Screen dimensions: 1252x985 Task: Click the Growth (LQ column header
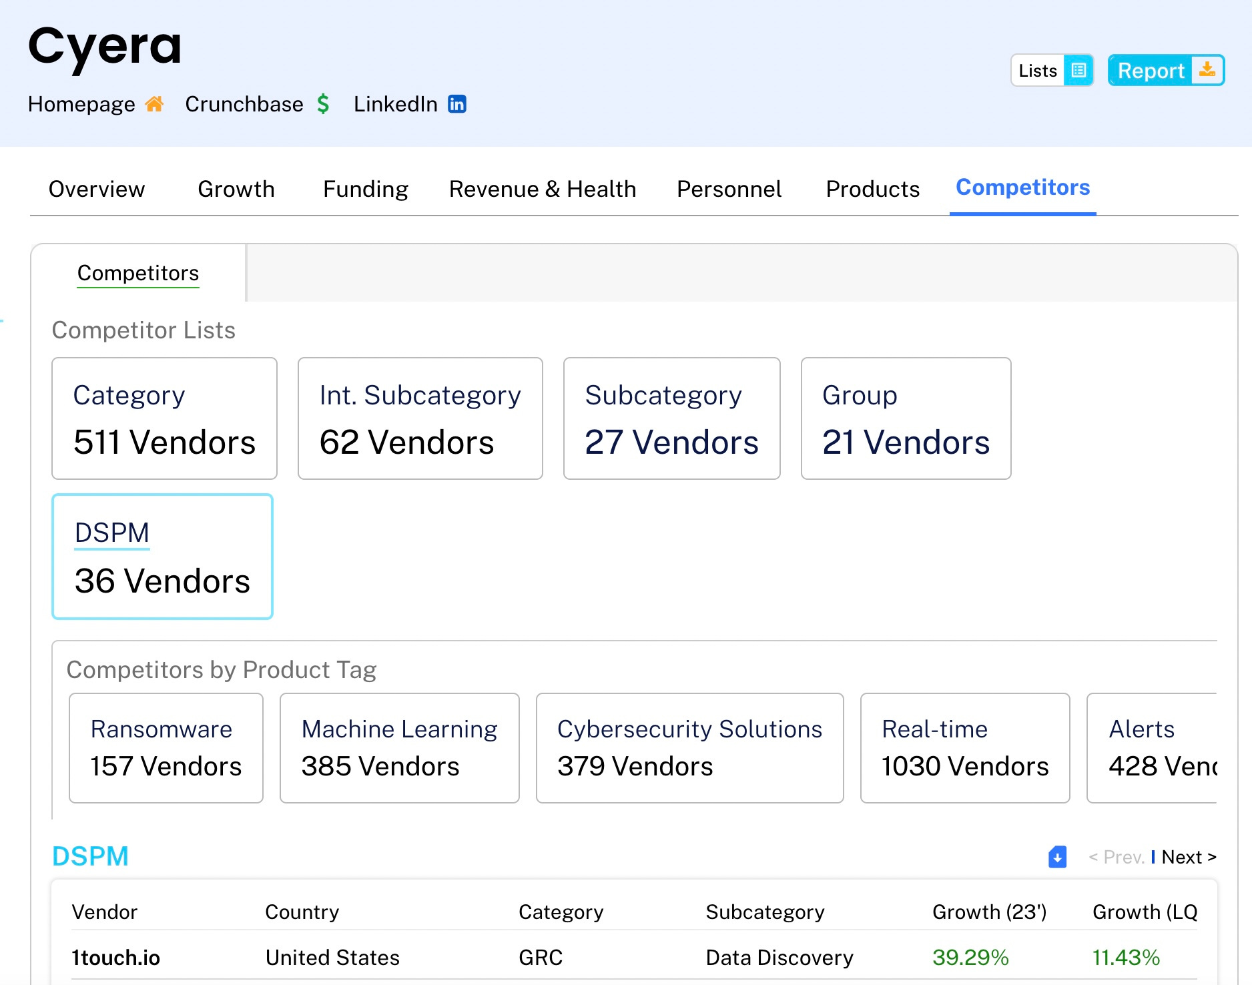(1145, 912)
